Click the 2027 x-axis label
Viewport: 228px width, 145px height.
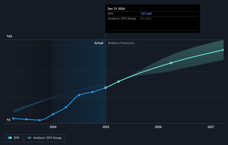tap(211, 127)
